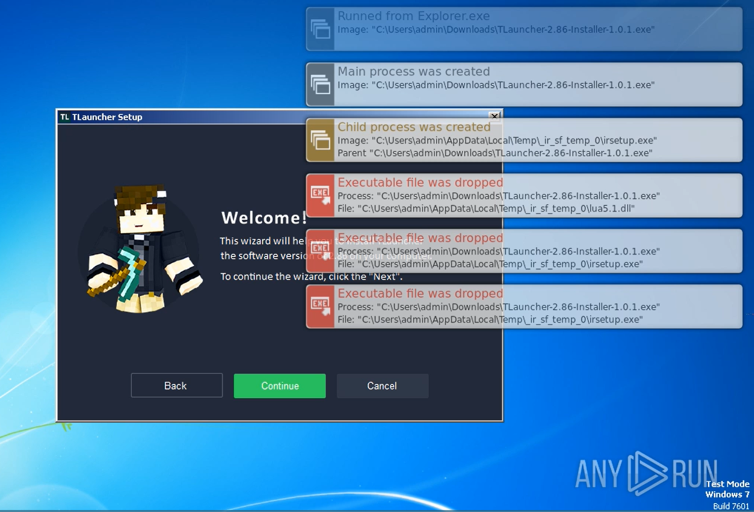Click the 'Runned from Explorer.exe' heading
Screen dimensions: 754x512
pyautogui.click(x=413, y=16)
